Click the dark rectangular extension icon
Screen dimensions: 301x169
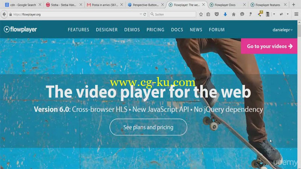tap(268, 14)
